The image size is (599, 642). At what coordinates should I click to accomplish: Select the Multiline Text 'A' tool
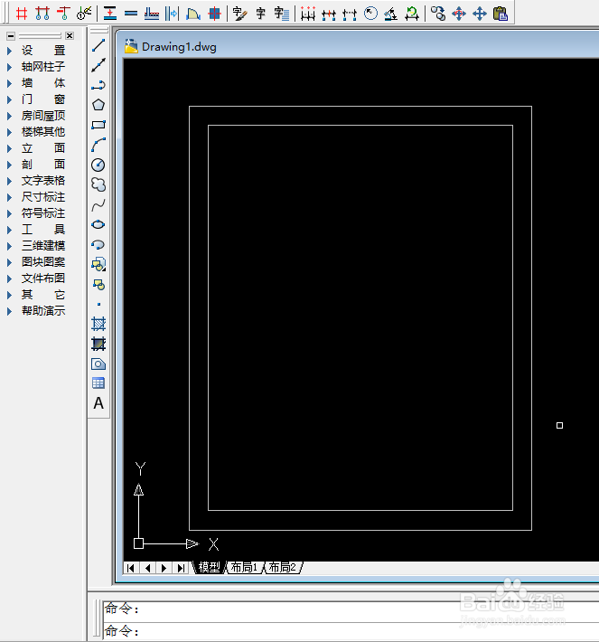tap(98, 403)
